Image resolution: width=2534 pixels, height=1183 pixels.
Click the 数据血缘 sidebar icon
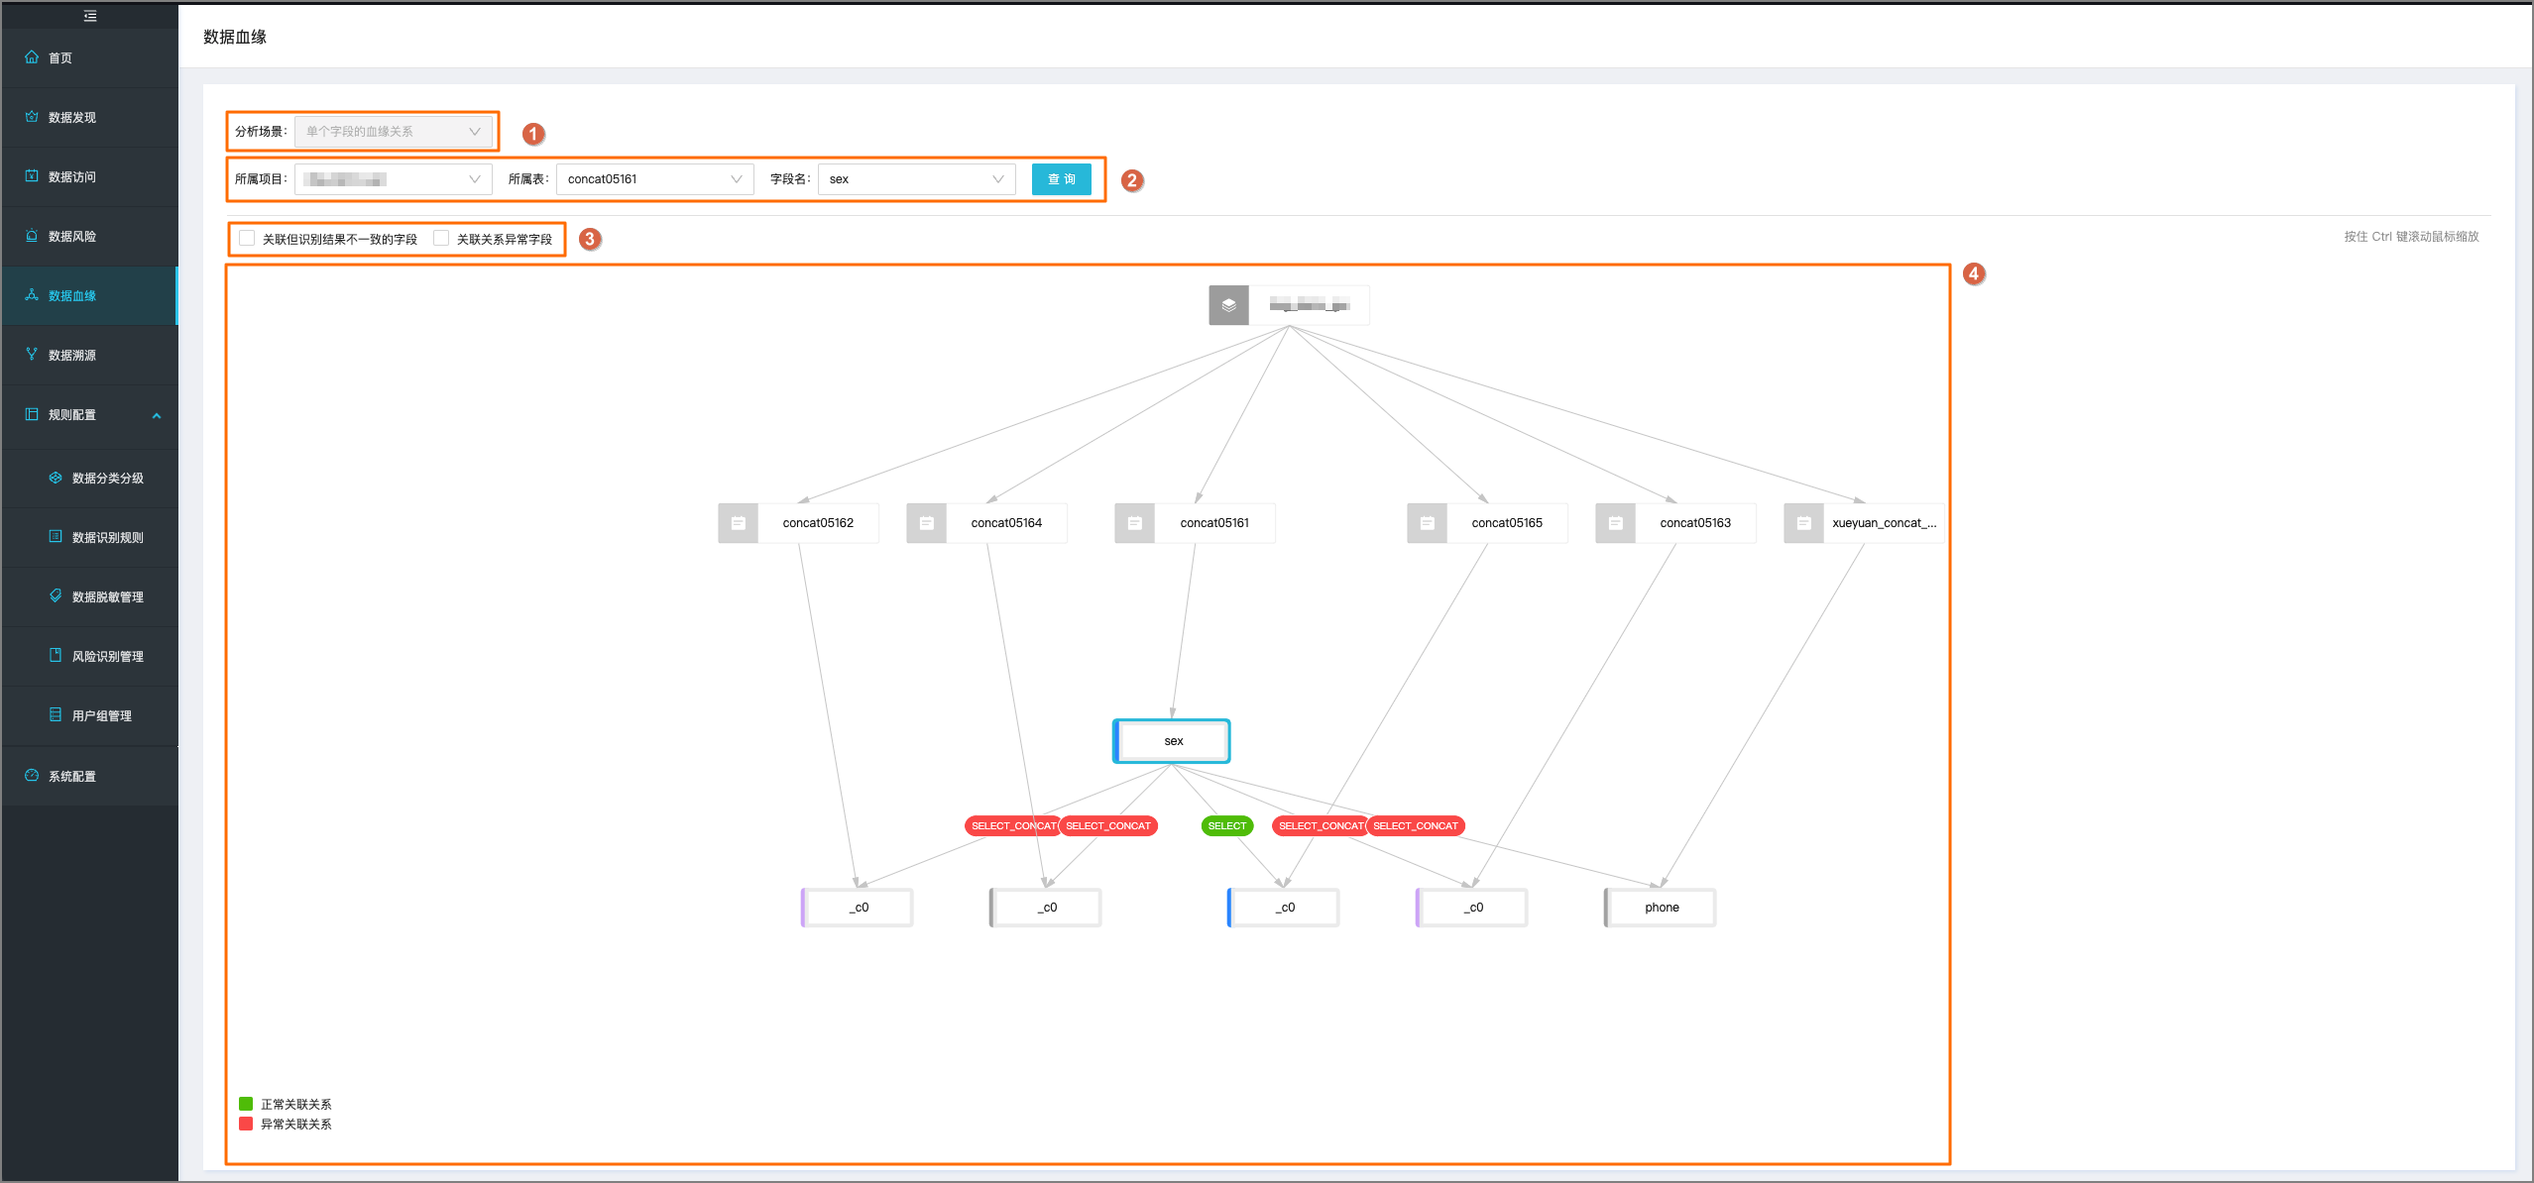tap(32, 295)
